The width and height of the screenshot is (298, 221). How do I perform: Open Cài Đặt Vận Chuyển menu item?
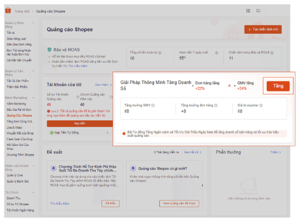[x=19, y=60]
